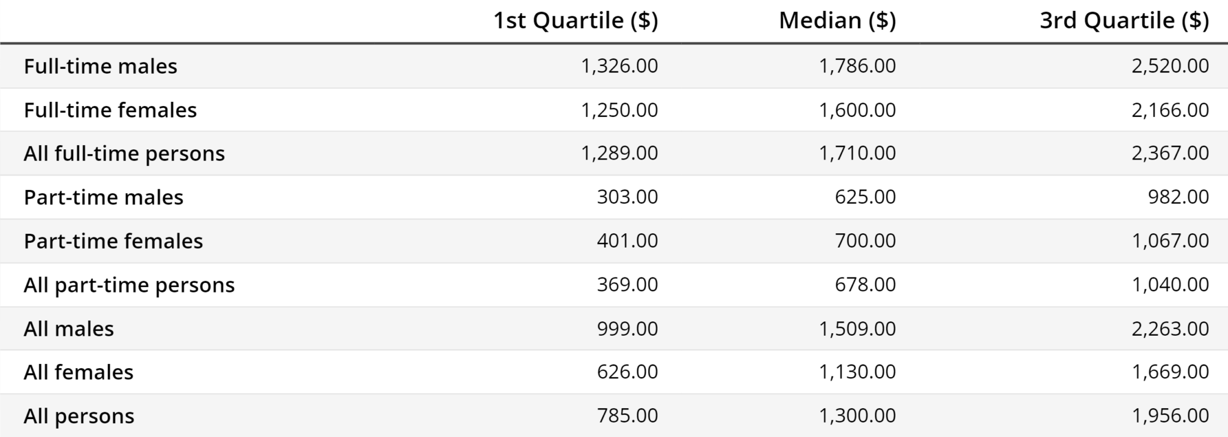1228x437 pixels.
Task: Click All persons median value 1,300.00
Action: [x=857, y=416]
